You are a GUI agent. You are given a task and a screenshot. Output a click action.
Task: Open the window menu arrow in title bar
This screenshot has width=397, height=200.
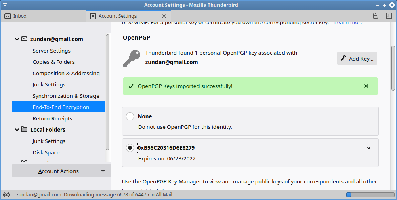click(5, 5)
